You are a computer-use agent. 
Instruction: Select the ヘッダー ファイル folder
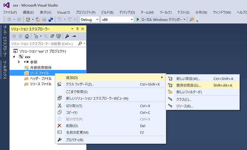(38, 79)
